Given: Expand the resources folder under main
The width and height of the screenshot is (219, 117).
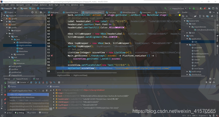Looking at the screenshot, I should [12, 54].
